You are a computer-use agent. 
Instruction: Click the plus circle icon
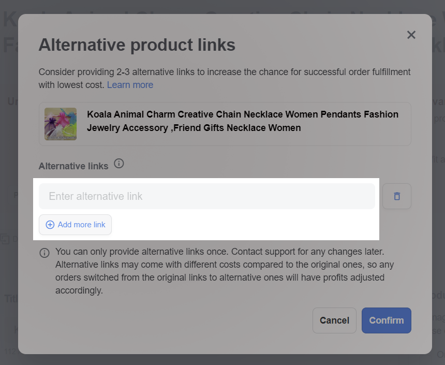(50, 225)
